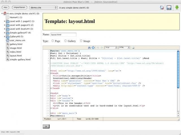Click the globe refresh icon in top toolbar

click(x=162, y=8)
